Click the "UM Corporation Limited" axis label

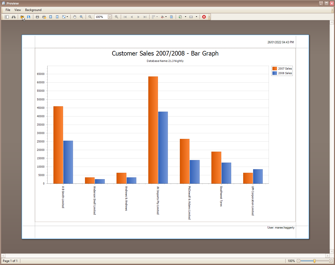[x=253, y=201]
